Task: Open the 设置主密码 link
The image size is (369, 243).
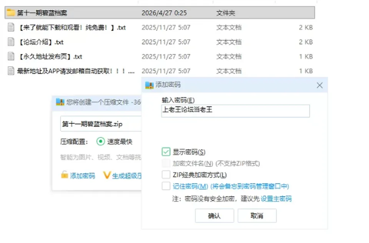Action: tap(276, 199)
